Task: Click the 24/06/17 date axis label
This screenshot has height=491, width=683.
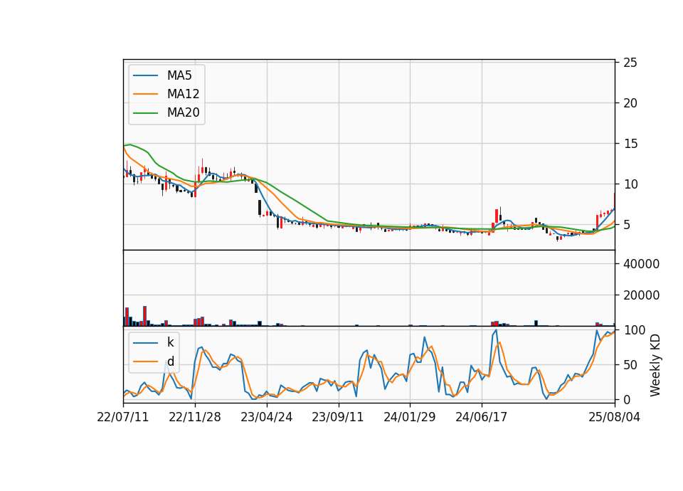Action: pos(482,417)
